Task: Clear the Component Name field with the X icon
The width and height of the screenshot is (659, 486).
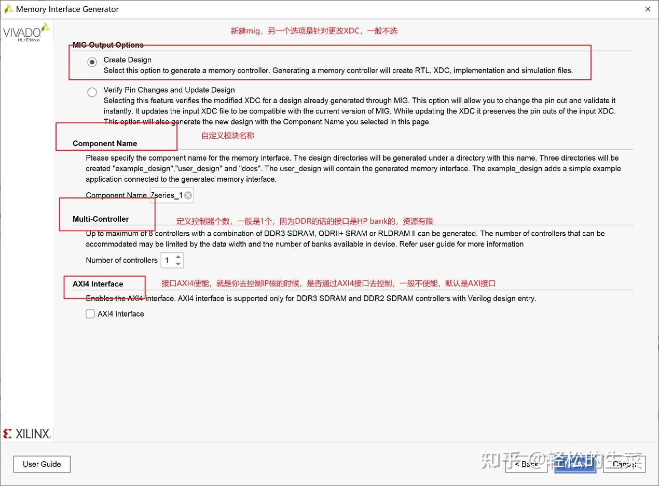Action: click(x=188, y=195)
